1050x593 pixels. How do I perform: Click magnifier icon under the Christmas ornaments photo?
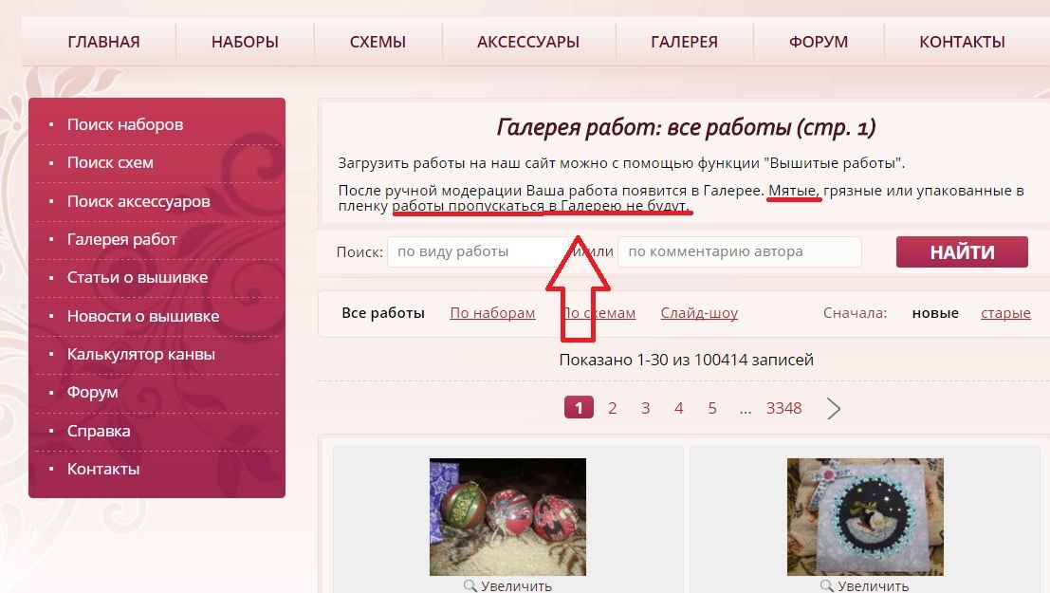coord(470,585)
